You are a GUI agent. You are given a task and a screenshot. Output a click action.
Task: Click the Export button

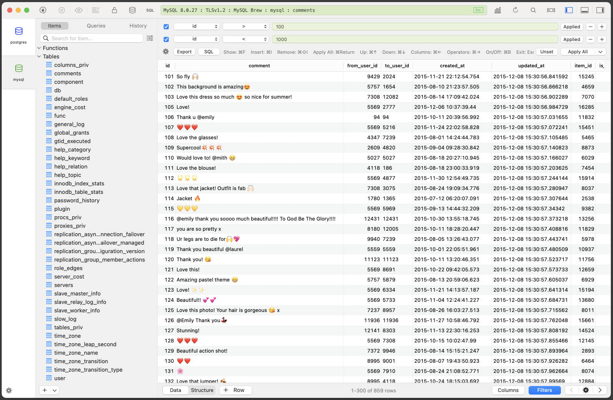coord(184,52)
